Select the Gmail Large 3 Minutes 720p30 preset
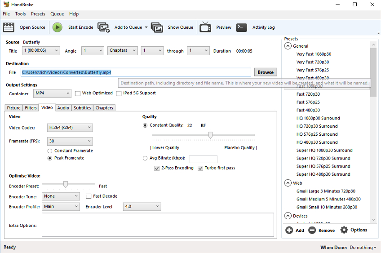 (326, 191)
